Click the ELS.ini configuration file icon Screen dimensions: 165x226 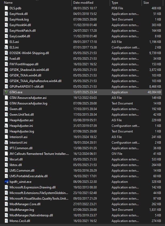click(x=6, y=47)
